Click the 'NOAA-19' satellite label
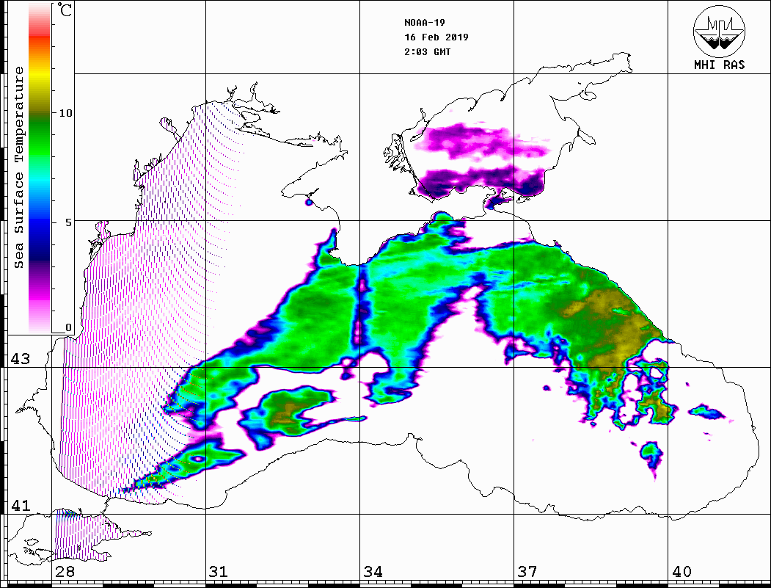Image resolution: width=771 pixels, height=588 pixels. [425, 23]
